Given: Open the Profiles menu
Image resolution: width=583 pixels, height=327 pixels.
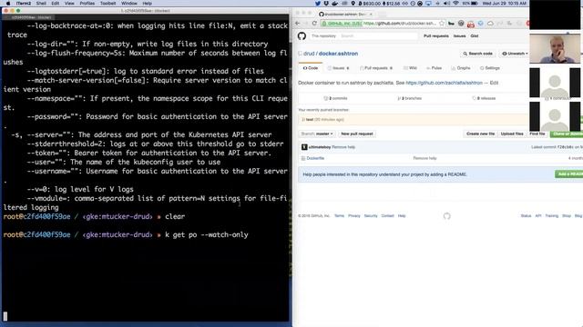Looking at the screenshot, I should 87,4.
